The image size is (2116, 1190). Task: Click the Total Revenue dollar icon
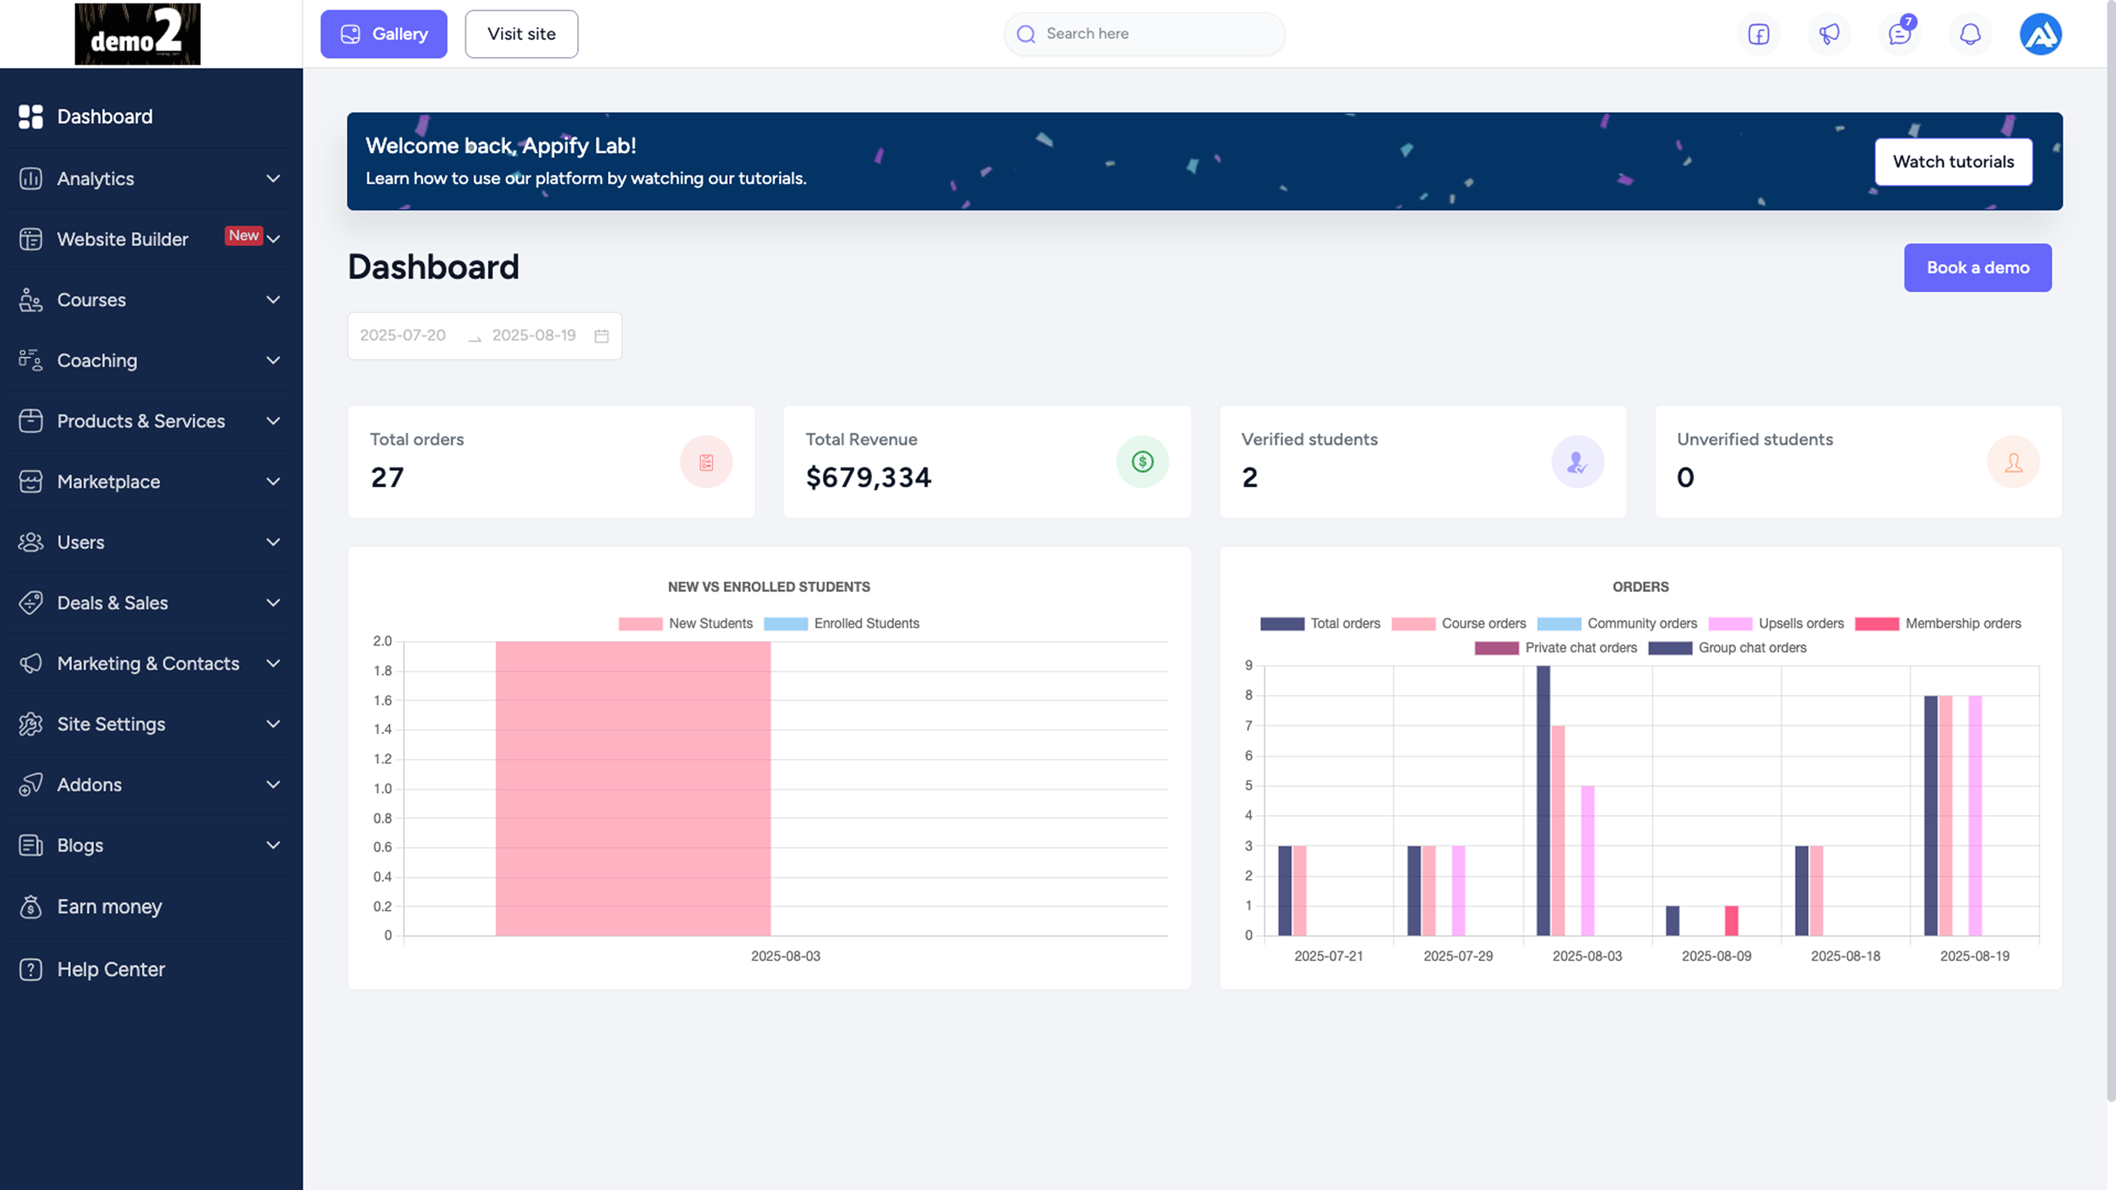point(1142,462)
